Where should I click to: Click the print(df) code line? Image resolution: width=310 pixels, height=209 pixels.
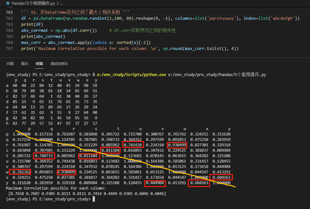[x=32, y=24]
